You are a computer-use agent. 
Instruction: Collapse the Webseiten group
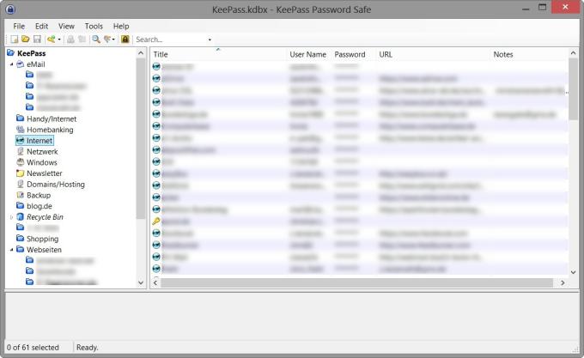pyautogui.click(x=11, y=250)
